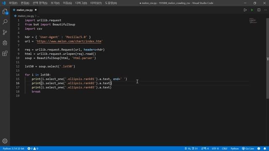Open the Debug view bug icon

coord(5,43)
